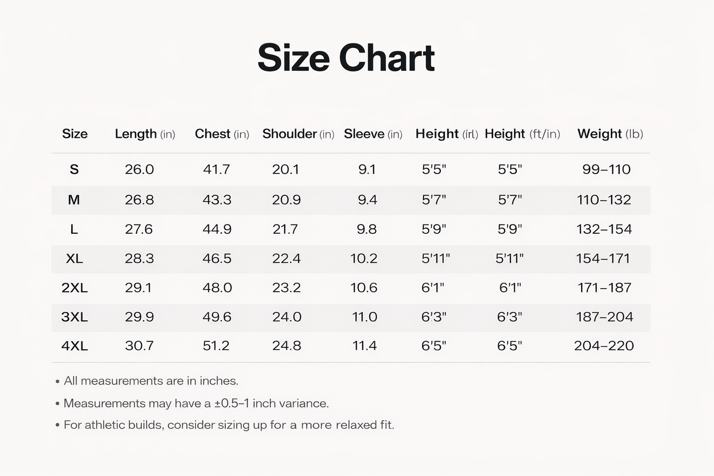Click the 10.2 sleeve value
This screenshot has width=714, height=476.
[x=364, y=259]
